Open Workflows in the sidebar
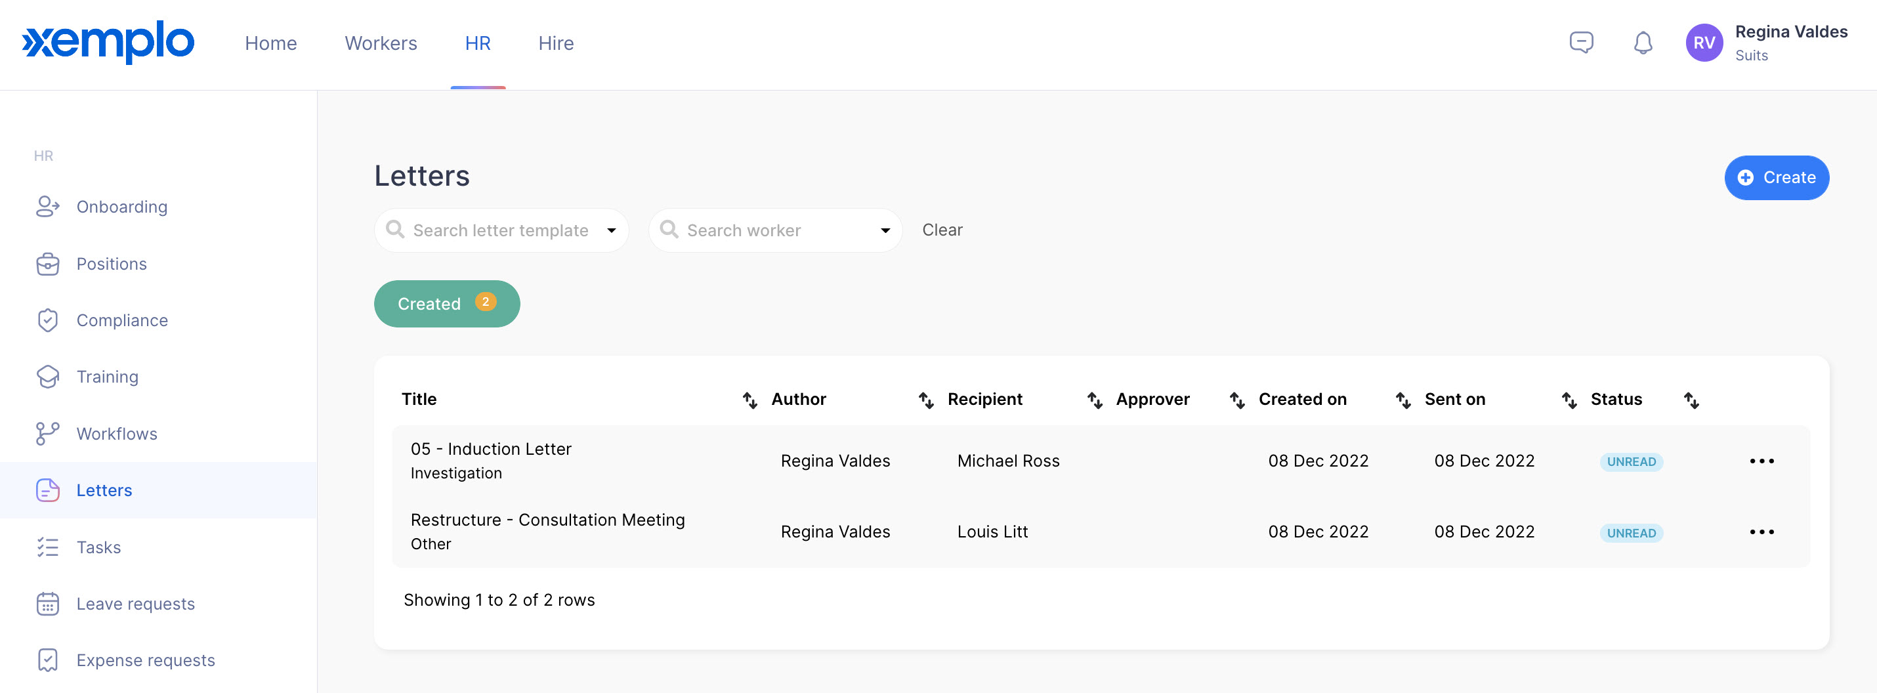This screenshot has width=1877, height=693. click(x=117, y=434)
